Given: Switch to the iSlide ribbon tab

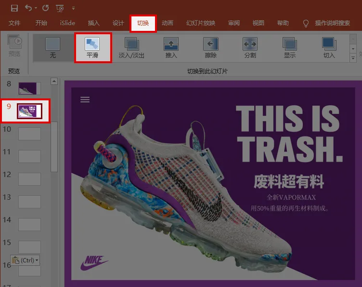Looking at the screenshot, I should coord(67,23).
